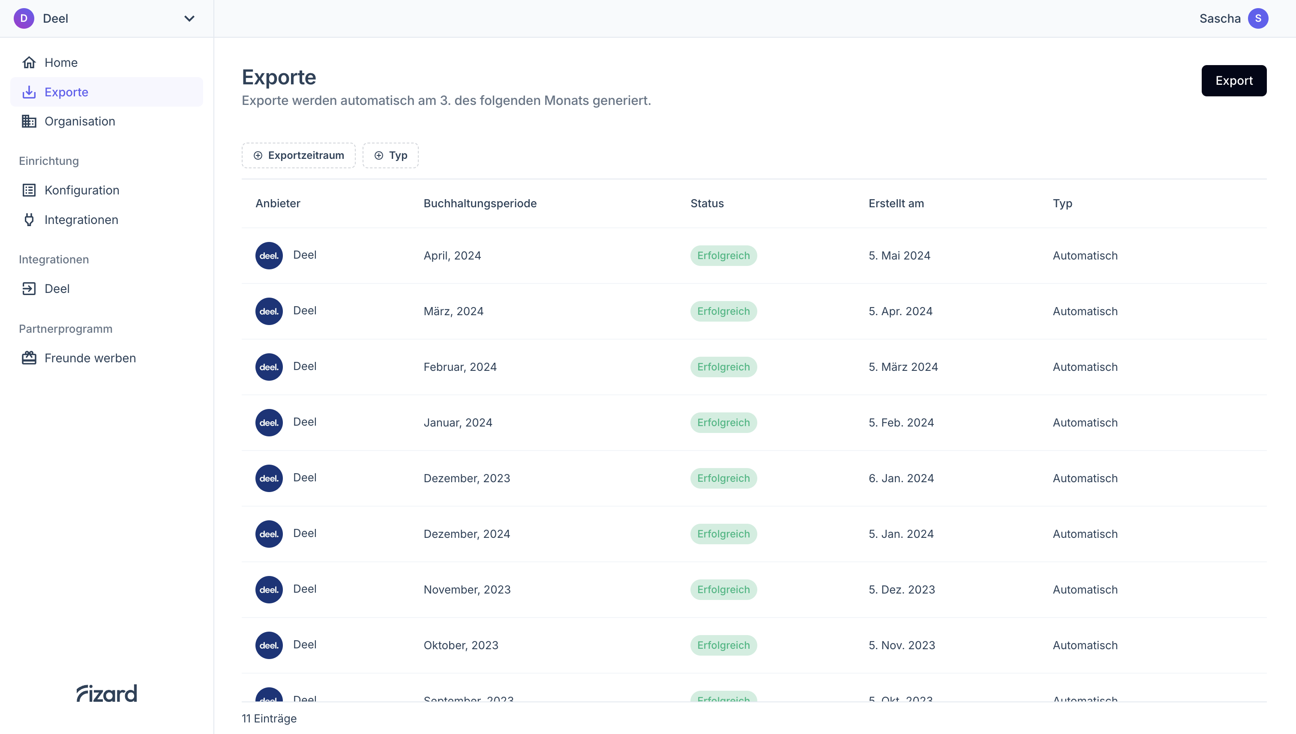The image size is (1296, 734).
Task: Click Erfolgreich badge in März 2024 row
Action: tap(723, 311)
